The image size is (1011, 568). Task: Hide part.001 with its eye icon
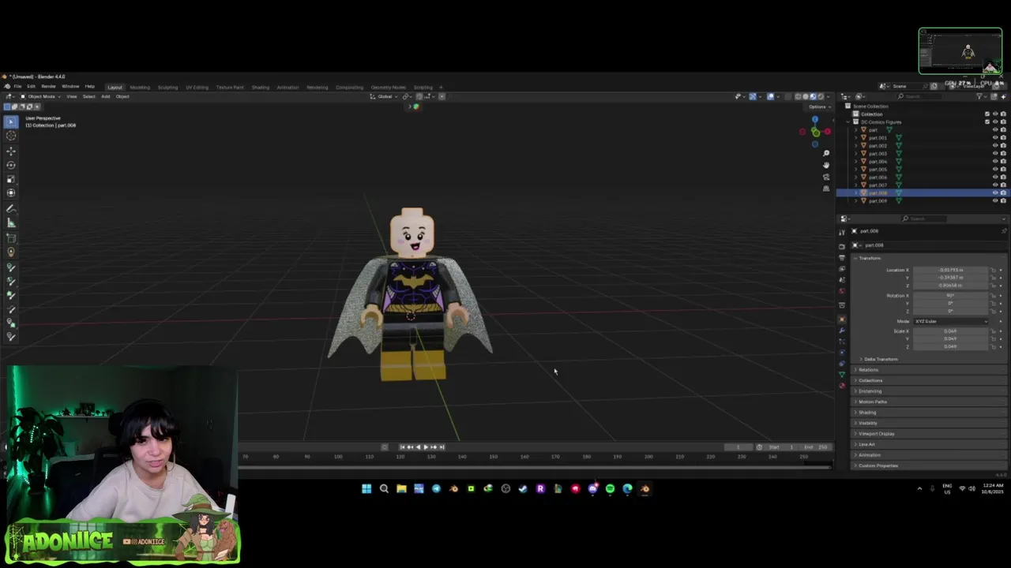point(995,137)
